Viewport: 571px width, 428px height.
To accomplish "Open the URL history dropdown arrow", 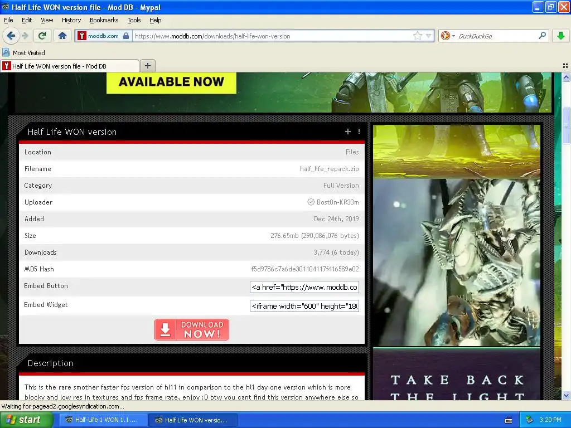I will pos(429,36).
